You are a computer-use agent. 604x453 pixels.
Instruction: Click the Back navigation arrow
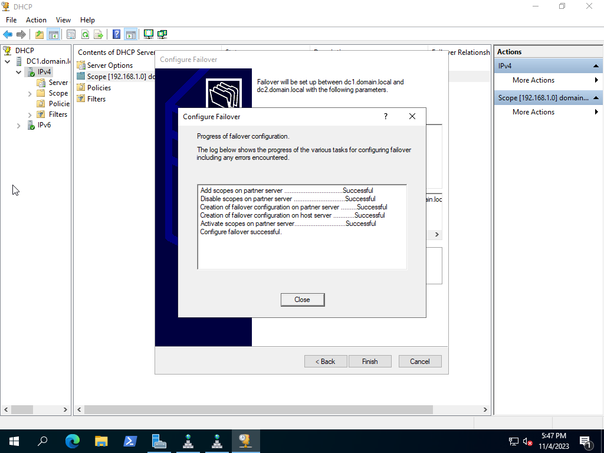[8, 34]
